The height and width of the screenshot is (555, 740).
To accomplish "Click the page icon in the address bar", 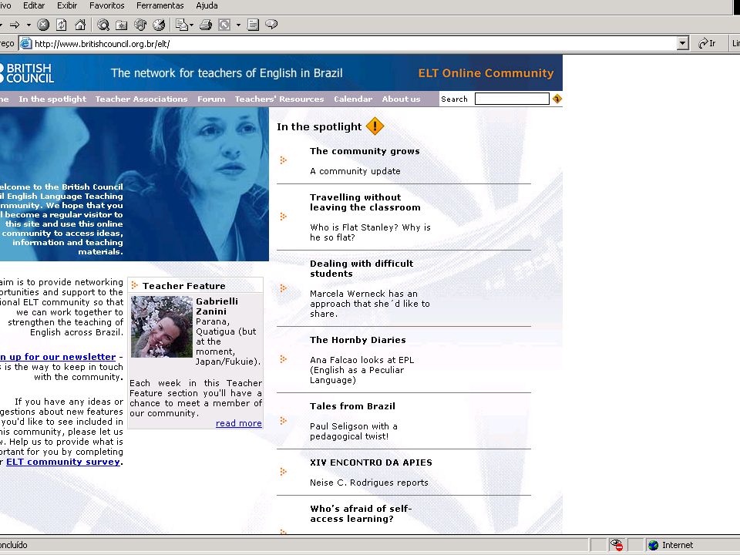I will 26,43.
